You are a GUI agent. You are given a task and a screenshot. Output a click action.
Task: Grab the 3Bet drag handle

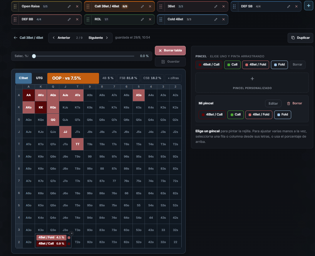[161, 6]
